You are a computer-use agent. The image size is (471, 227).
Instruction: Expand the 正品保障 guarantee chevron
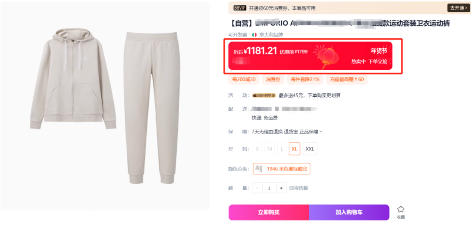[x=321, y=132]
